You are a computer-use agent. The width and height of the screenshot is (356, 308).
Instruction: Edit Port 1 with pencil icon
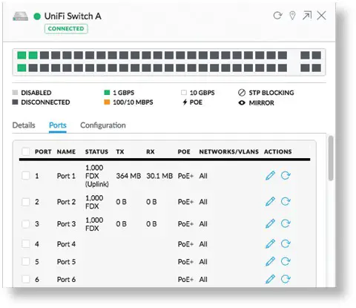(x=270, y=176)
